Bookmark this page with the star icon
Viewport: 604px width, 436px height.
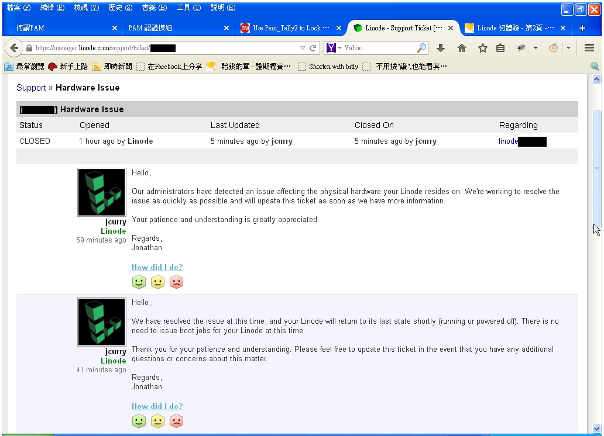point(482,48)
